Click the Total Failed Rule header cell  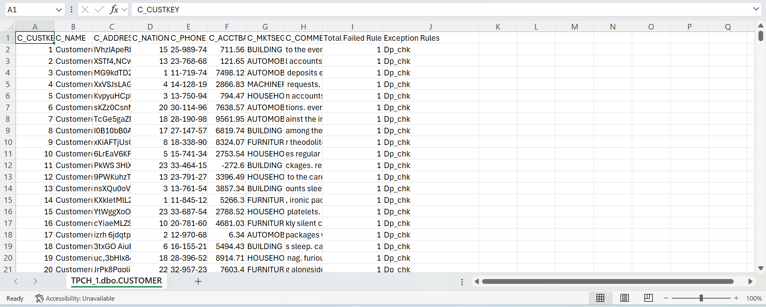(x=352, y=38)
